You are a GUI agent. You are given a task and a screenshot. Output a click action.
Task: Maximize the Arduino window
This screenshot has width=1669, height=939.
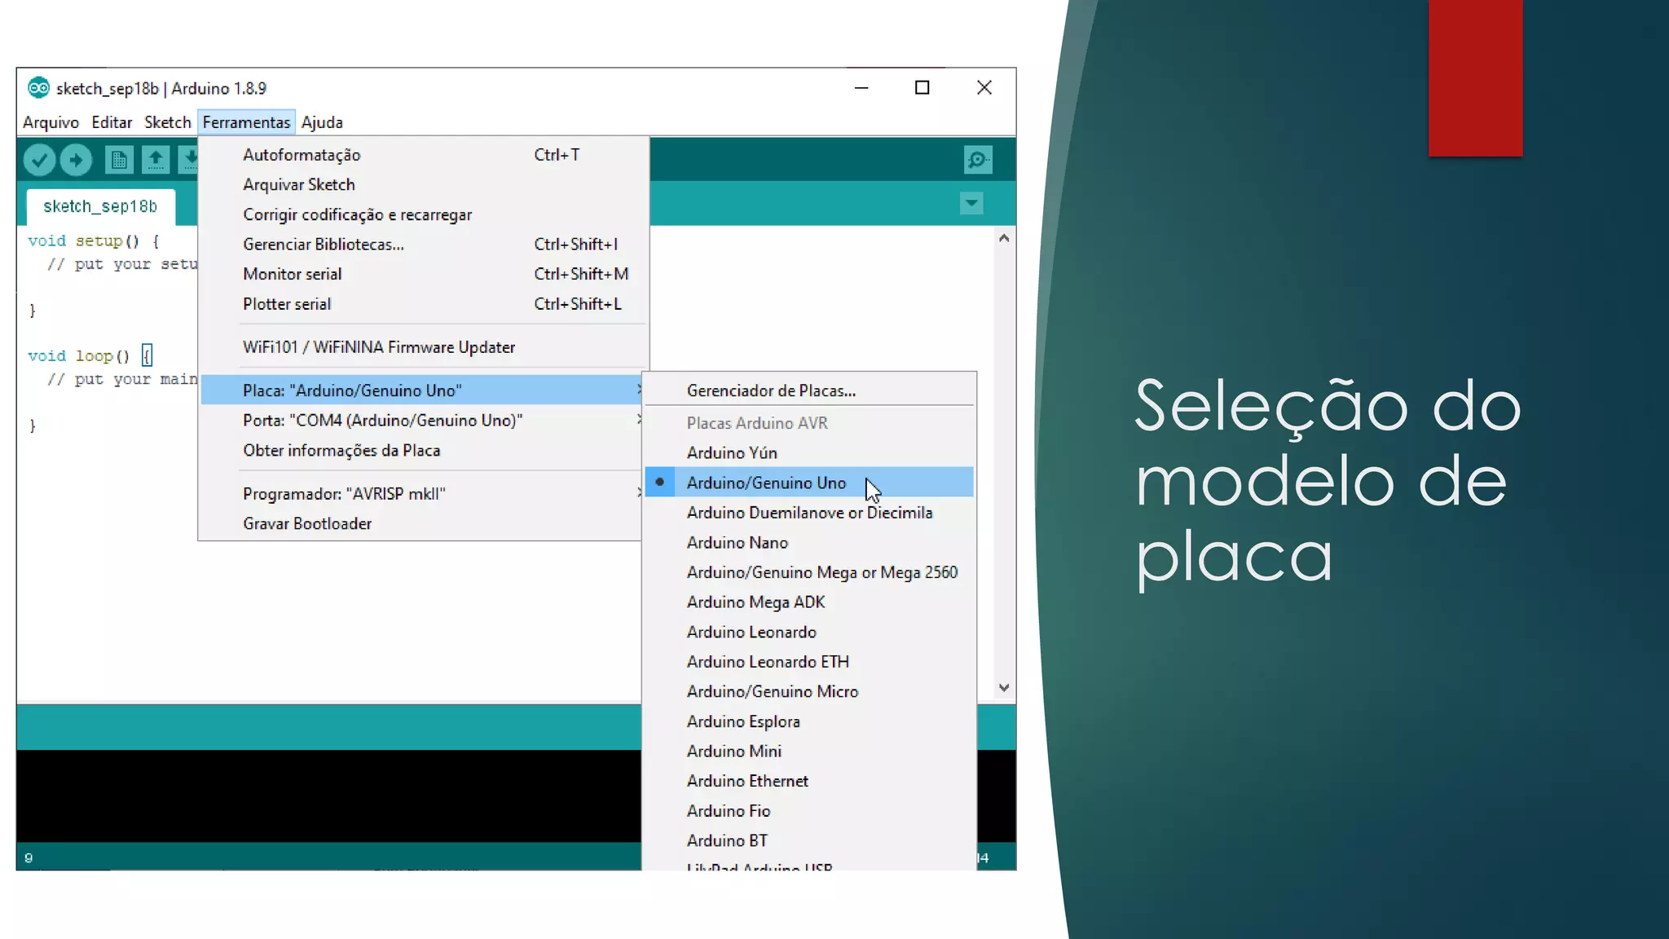point(922,88)
